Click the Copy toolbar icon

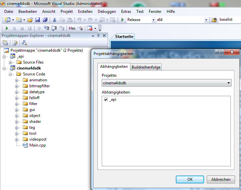[62, 20]
